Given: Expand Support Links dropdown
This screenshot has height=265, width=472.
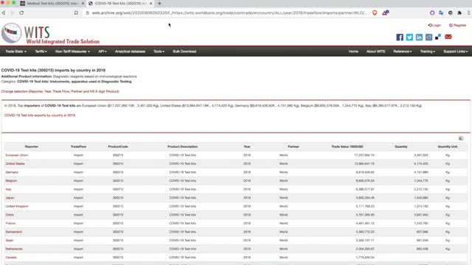Looking at the screenshot, I should (455, 52).
